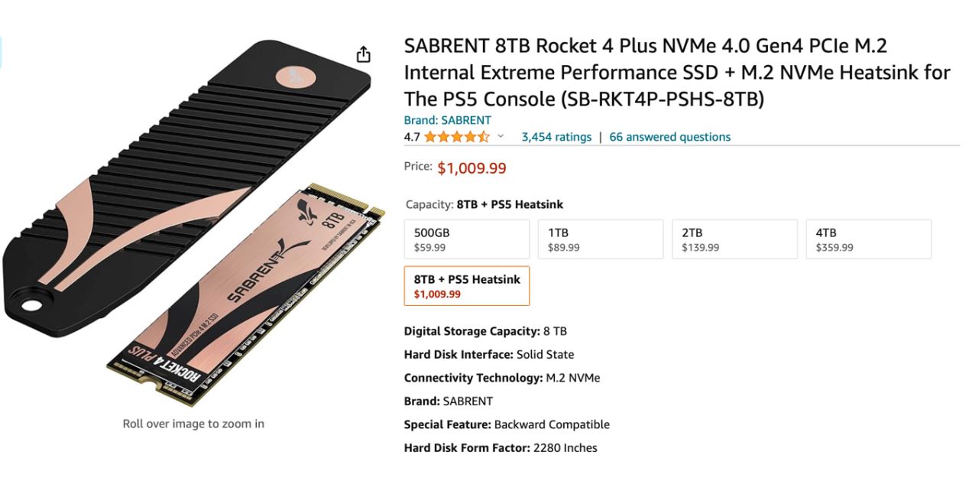
Task: Click the Capacity: 8TB + PS5 Heatsink label
Action: 484,204
